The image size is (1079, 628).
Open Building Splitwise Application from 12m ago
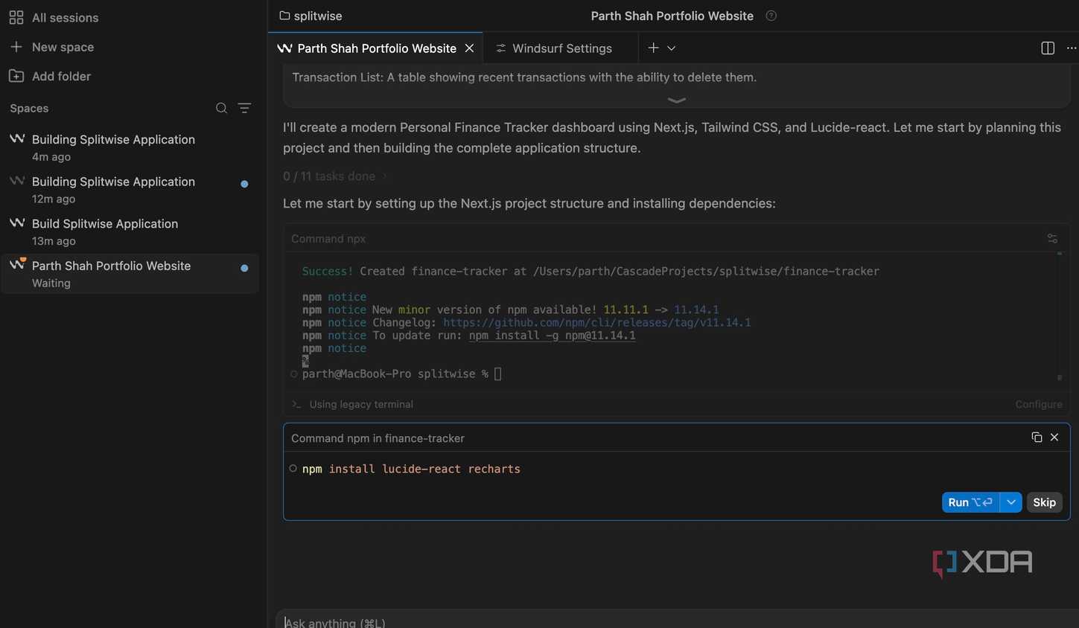click(130, 190)
